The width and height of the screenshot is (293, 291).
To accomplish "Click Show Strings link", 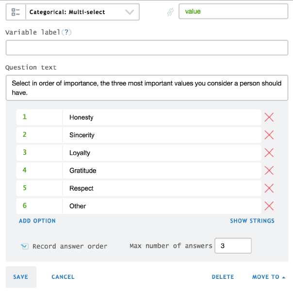I will [x=252, y=221].
